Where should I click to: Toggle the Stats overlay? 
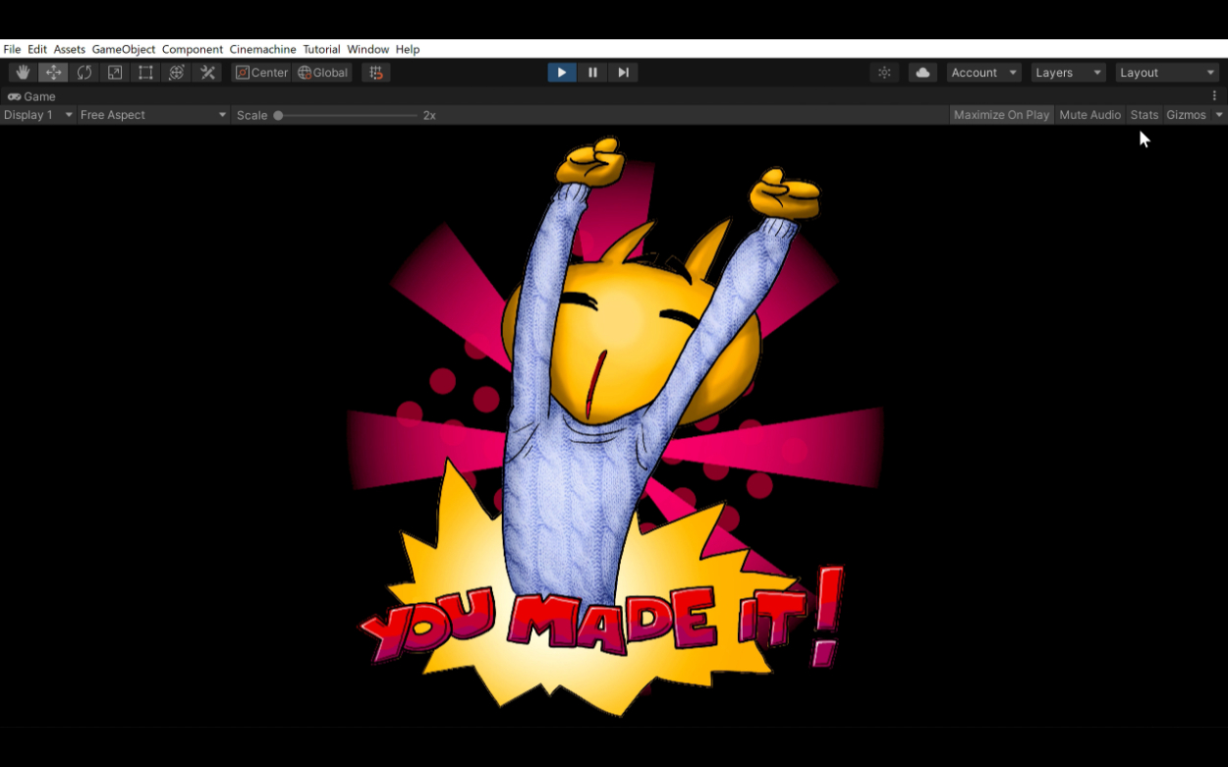(x=1144, y=115)
